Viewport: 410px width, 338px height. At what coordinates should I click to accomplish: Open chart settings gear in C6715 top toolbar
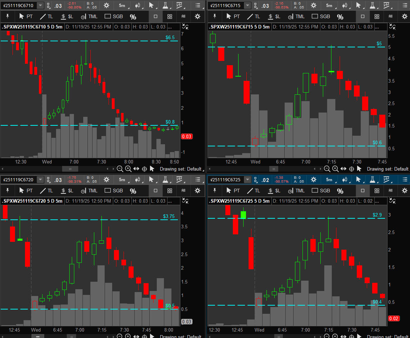coord(314,5)
